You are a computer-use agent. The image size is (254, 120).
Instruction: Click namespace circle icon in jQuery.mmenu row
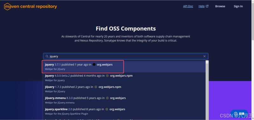coord(107,98)
